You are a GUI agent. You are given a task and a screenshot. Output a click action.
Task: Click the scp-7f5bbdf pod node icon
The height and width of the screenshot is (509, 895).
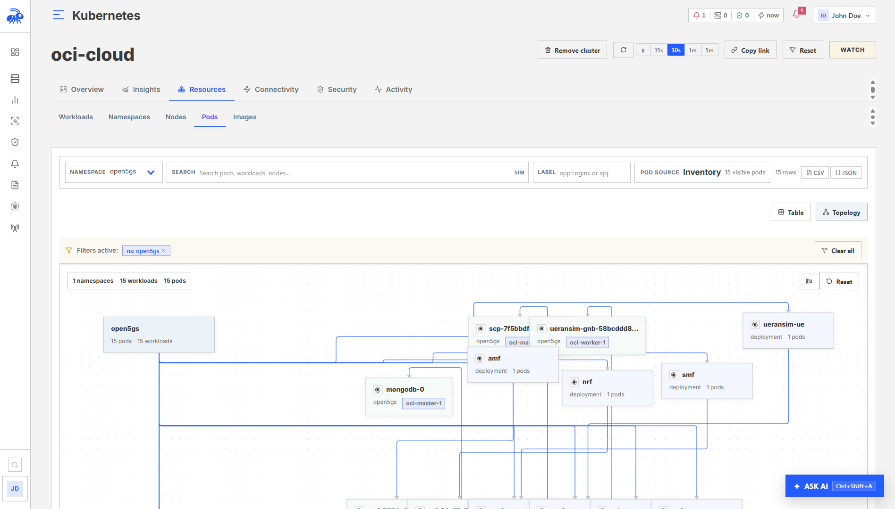tap(481, 328)
